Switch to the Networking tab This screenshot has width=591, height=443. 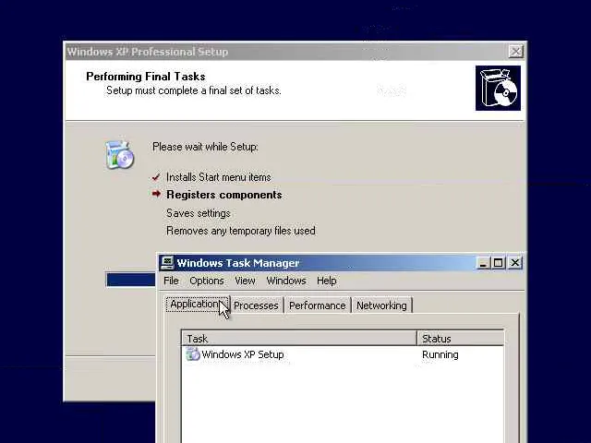381,305
